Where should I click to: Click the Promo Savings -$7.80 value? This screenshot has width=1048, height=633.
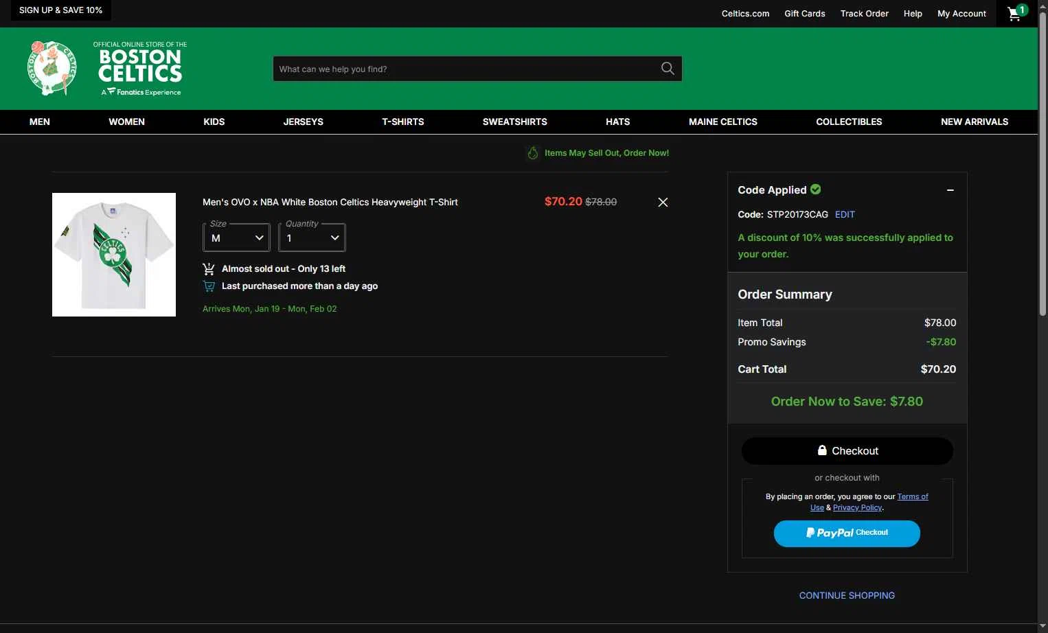941,342
